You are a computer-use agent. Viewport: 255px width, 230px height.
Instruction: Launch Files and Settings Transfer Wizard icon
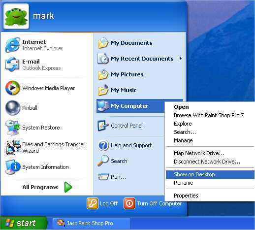13,147
